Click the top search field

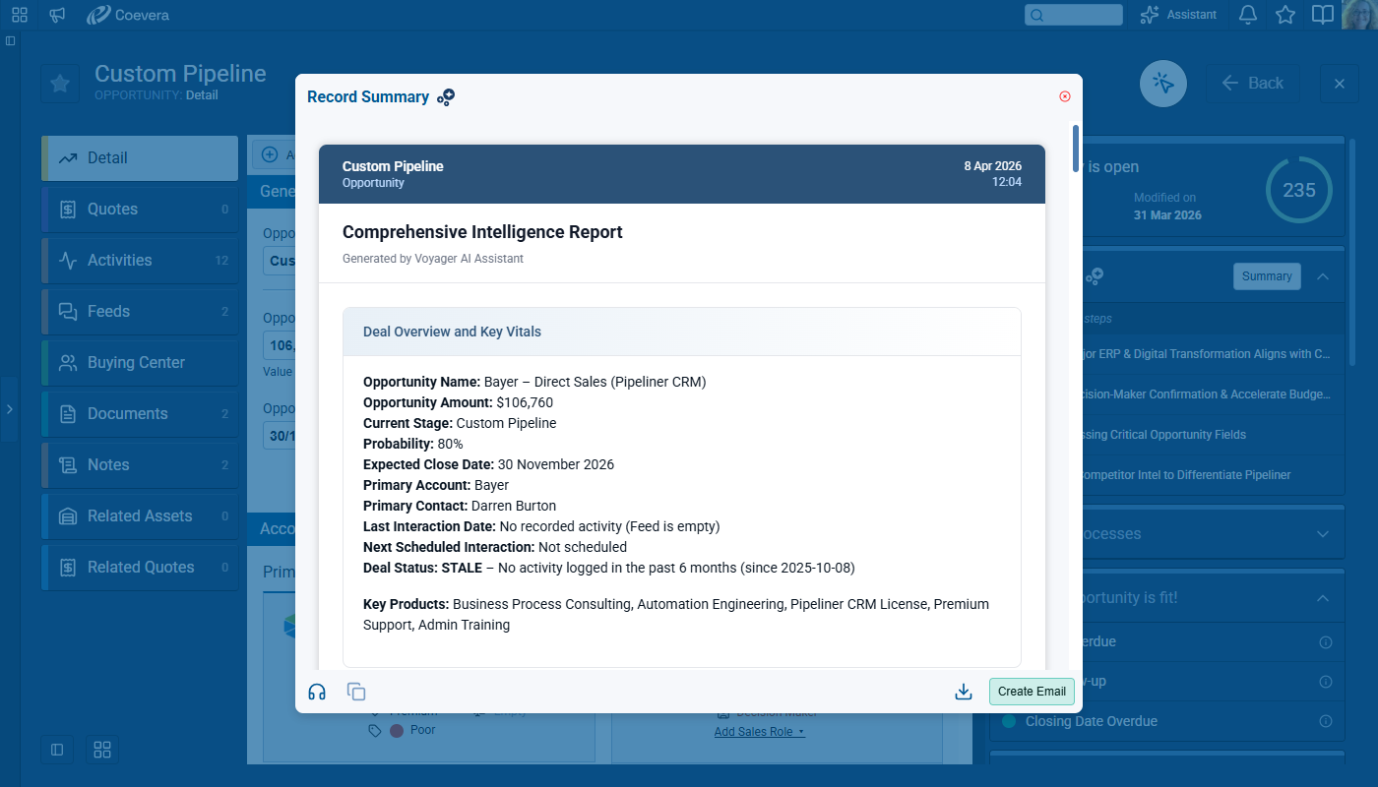[x=1073, y=15]
